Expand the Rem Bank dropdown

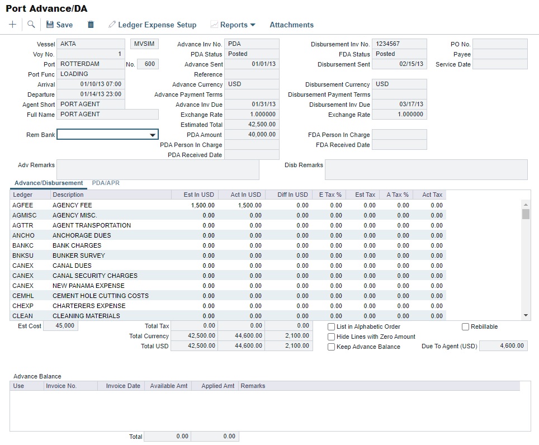(154, 134)
